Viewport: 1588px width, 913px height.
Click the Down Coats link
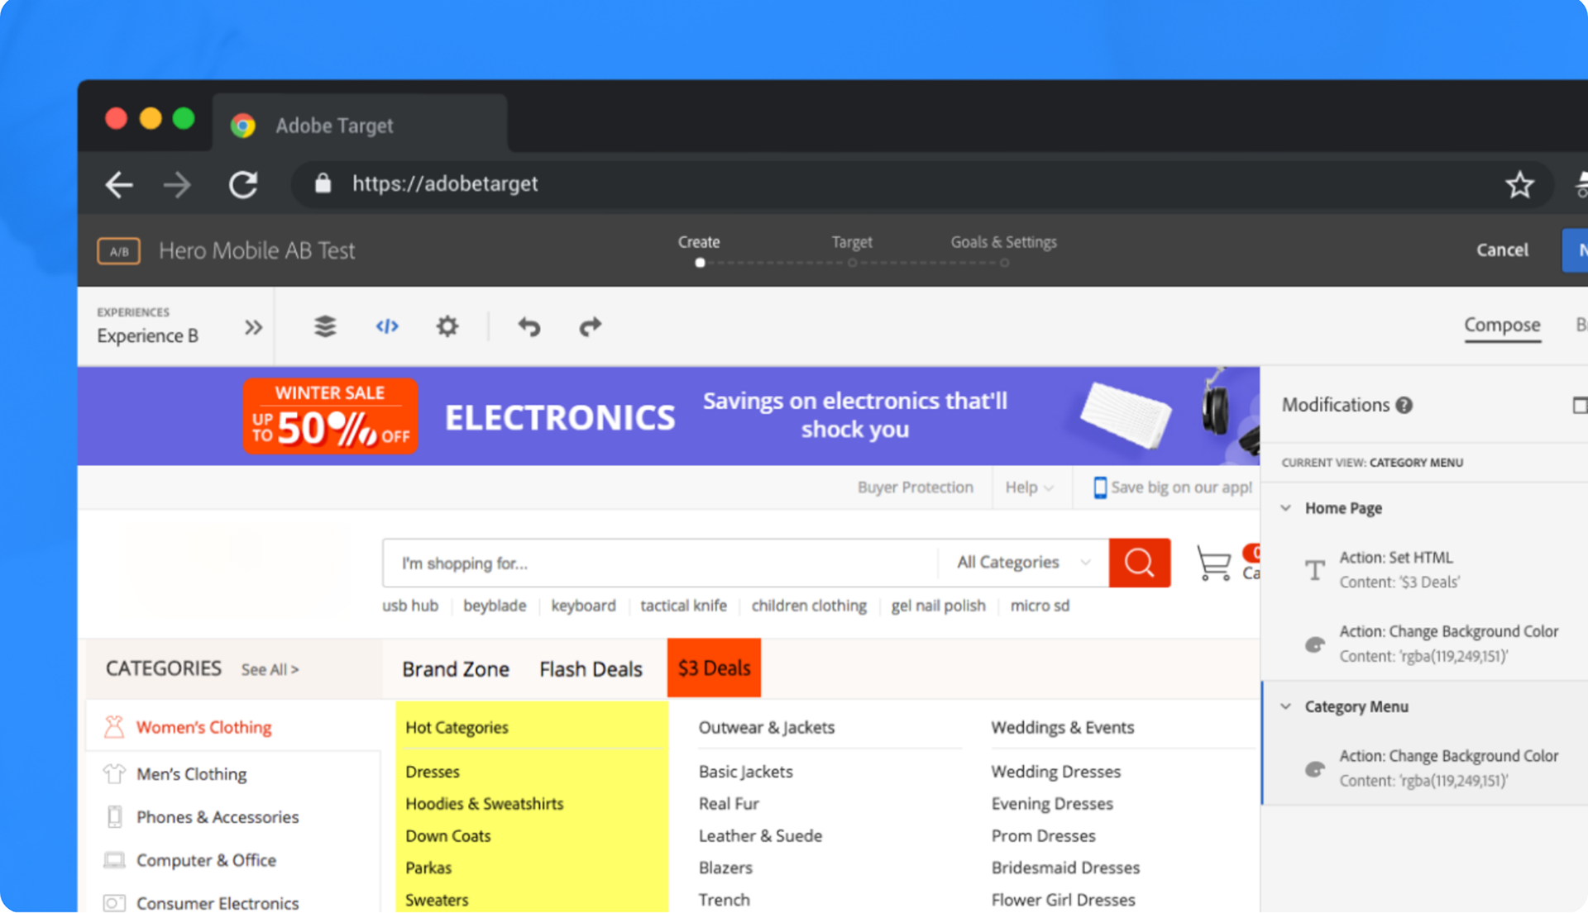[x=448, y=836]
